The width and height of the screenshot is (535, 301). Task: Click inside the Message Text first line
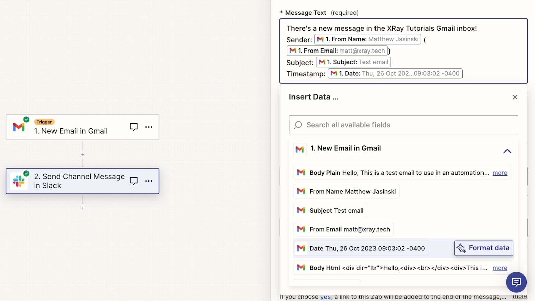coord(382,28)
